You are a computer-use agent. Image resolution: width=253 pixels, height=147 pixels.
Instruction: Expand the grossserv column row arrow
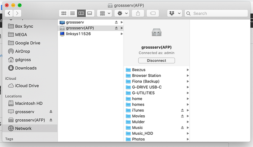point(122,22)
